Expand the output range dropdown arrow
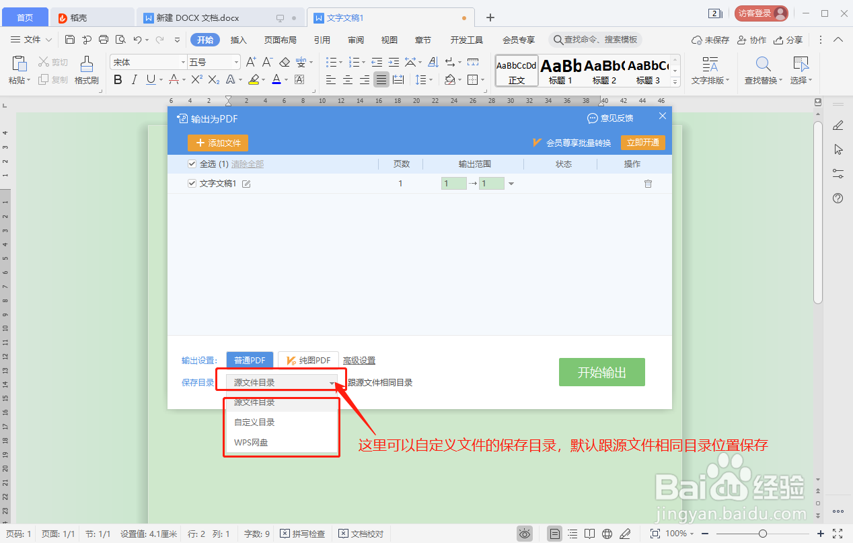This screenshot has width=853, height=543. coord(511,184)
